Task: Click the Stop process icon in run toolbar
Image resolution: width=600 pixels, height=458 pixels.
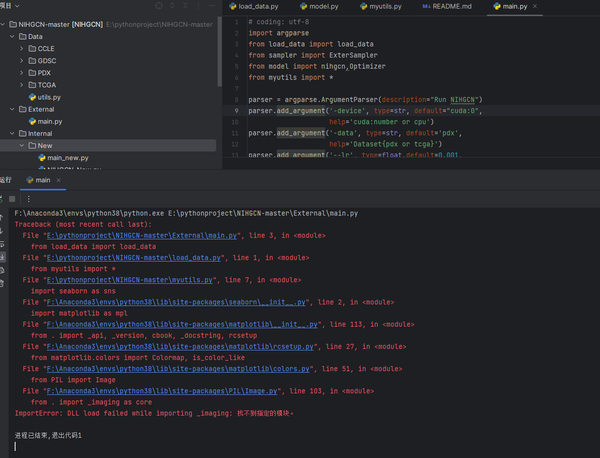Action: click(12, 199)
